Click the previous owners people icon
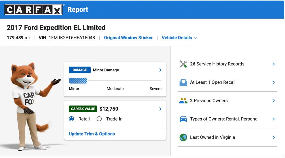This screenshot has width=285, height=158. (x=183, y=101)
